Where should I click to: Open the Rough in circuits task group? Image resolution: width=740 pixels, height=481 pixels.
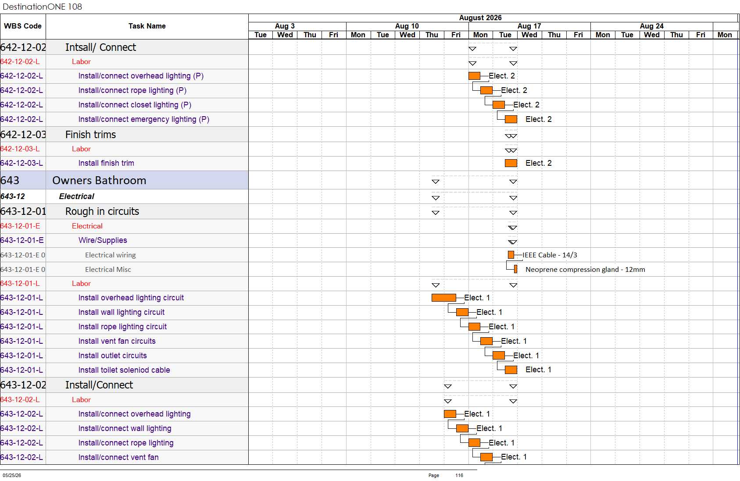click(x=102, y=211)
